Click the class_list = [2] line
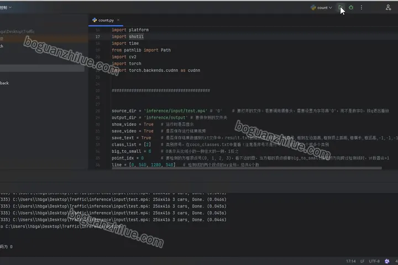This screenshot has width=398, height=265. click(131, 145)
